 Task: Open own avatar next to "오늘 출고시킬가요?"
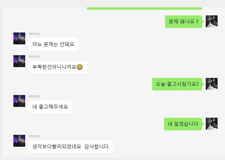point(212,84)
